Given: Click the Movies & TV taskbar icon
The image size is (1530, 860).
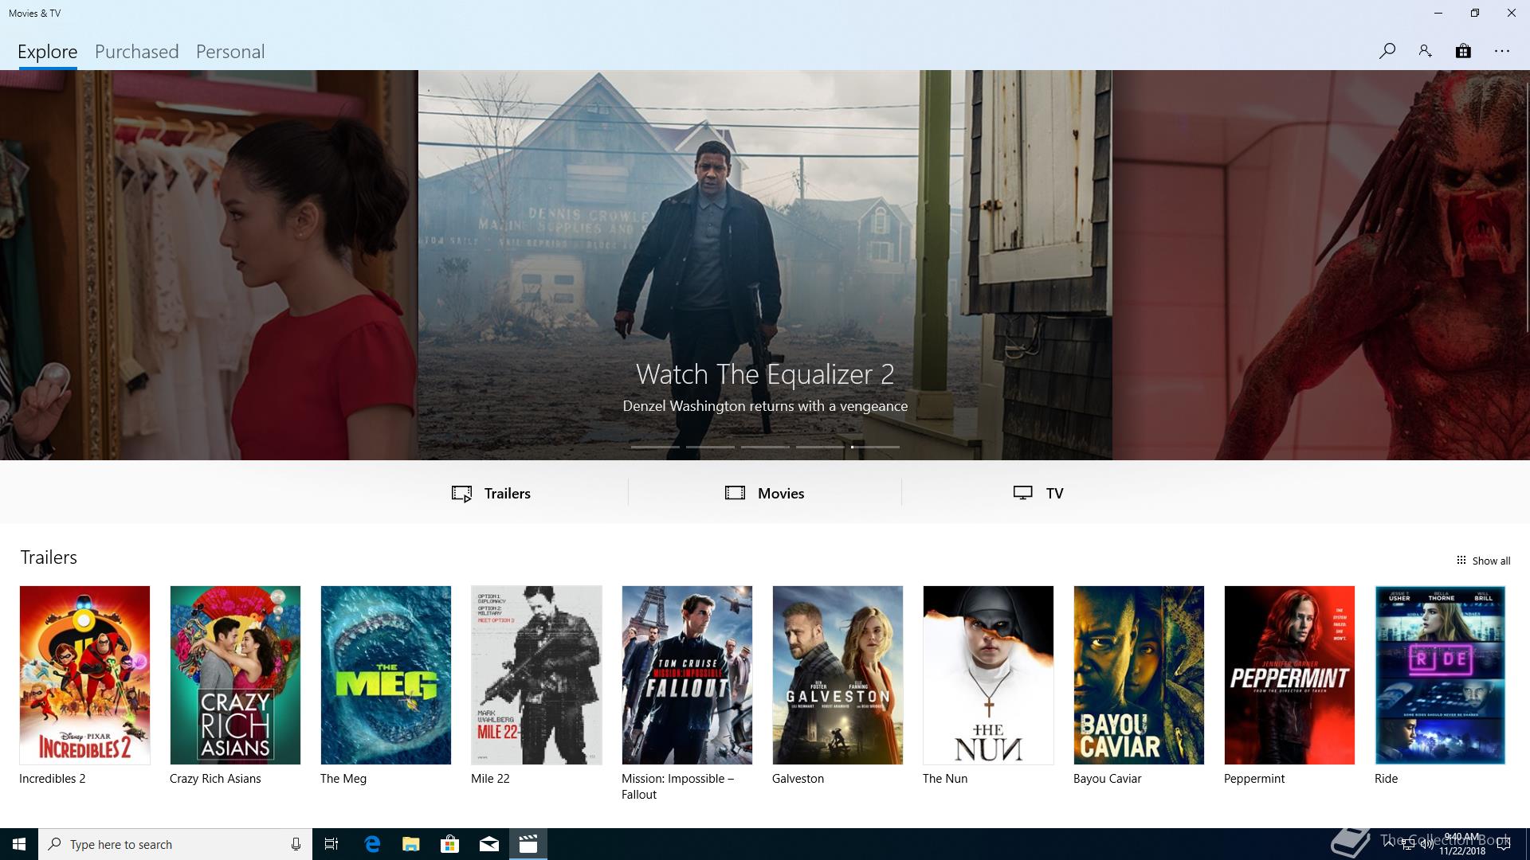Looking at the screenshot, I should click(x=528, y=844).
